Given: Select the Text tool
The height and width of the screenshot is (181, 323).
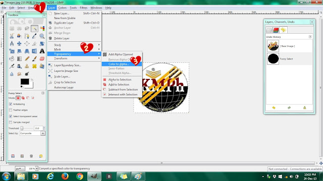Looking at the screenshot, I should point(42,51).
